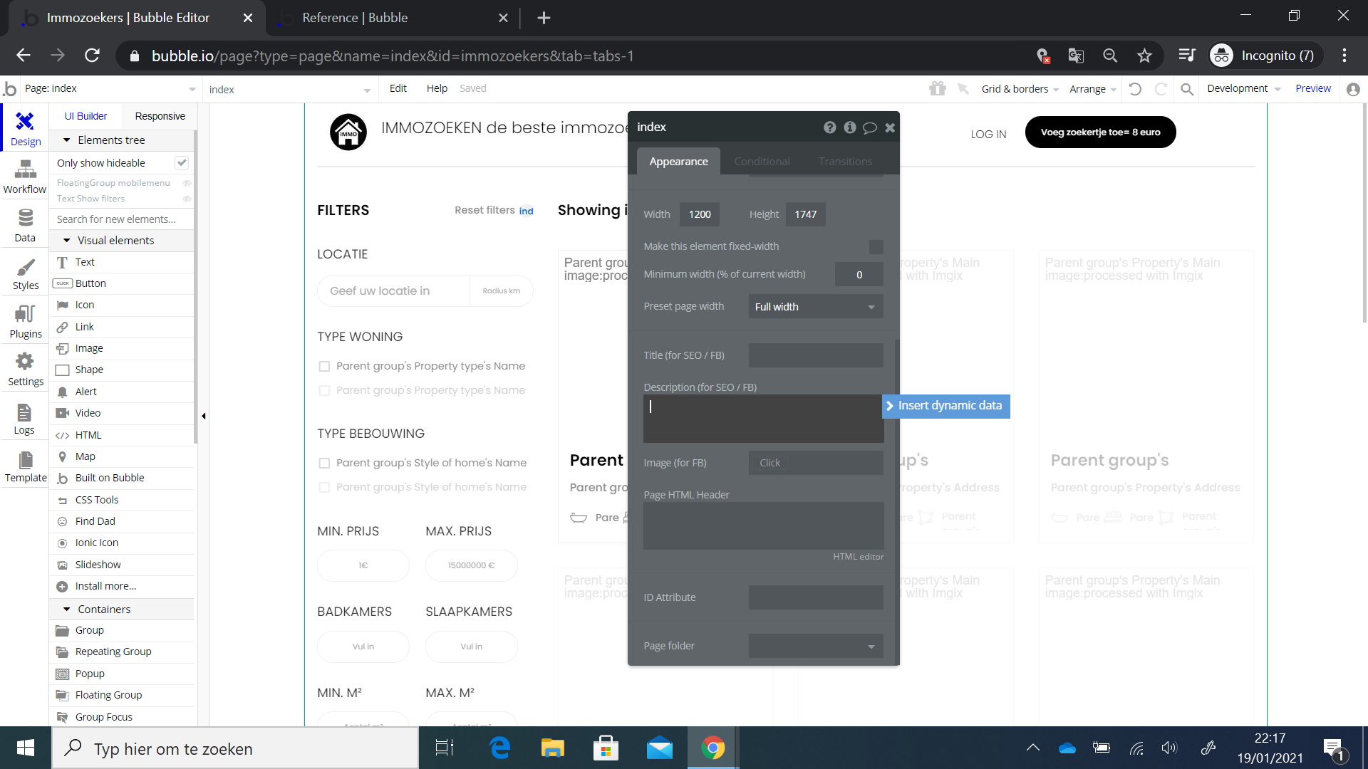Switch to the Responsive tab
The width and height of the screenshot is (1368, 769).
160,116
